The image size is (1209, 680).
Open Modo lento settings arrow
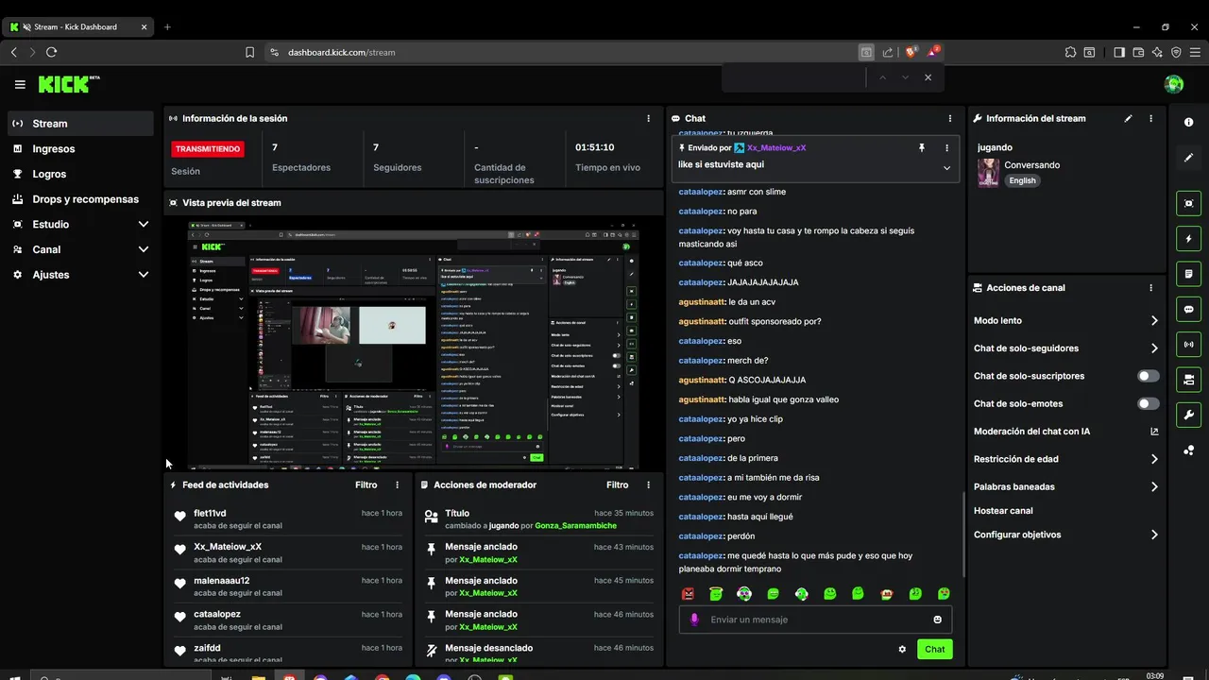click(1154, 321)
